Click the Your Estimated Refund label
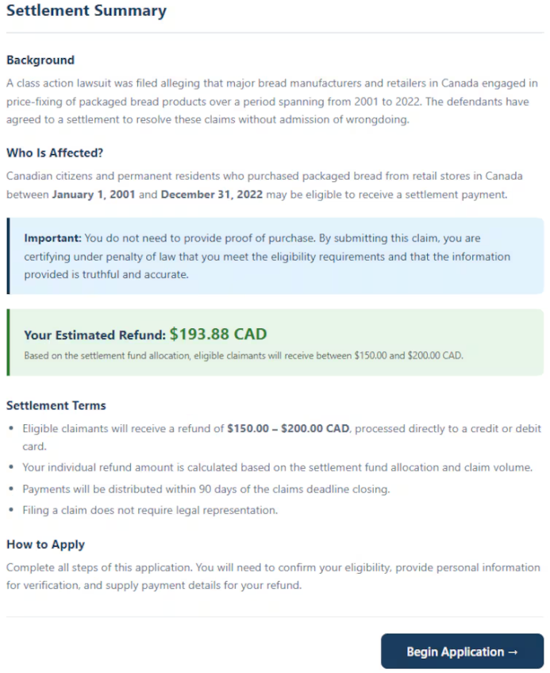Image resolution: width=550 pixels, height=673 pixels. (x=94, y=335)
